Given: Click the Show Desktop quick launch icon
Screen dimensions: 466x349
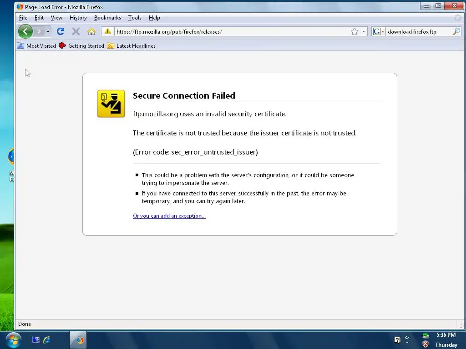Looking at the screenshot, I should click(35, 339).
